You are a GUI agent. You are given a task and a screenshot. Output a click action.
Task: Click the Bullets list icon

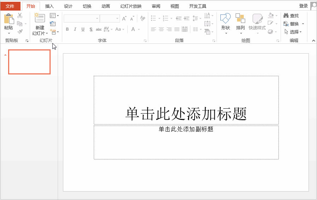[x=154, y=18]
